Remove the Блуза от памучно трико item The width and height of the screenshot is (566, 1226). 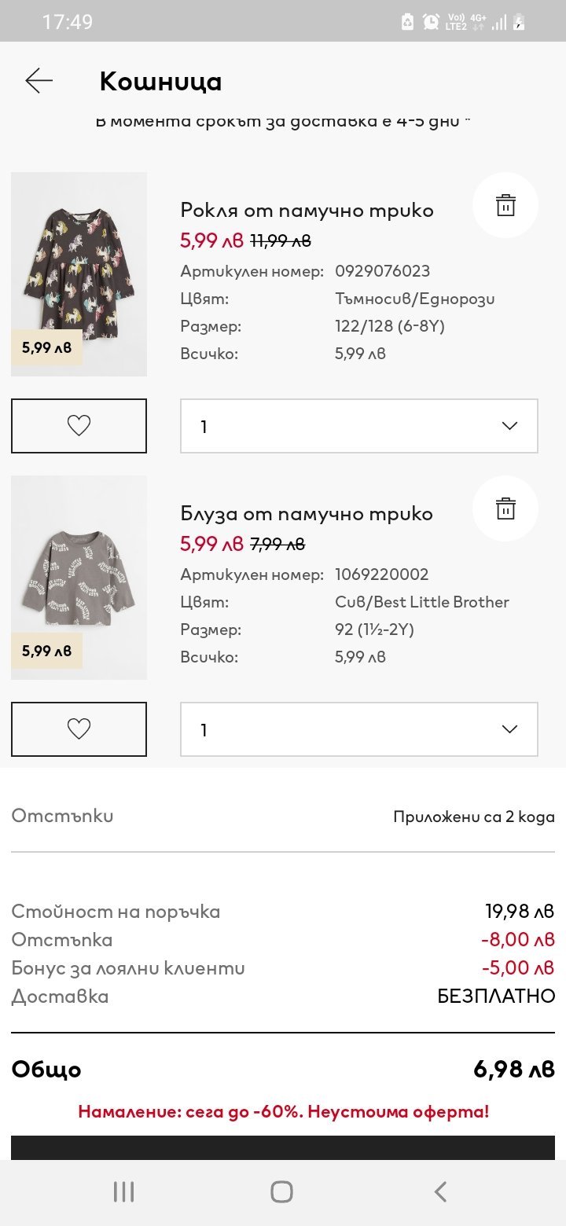point(505,508)
